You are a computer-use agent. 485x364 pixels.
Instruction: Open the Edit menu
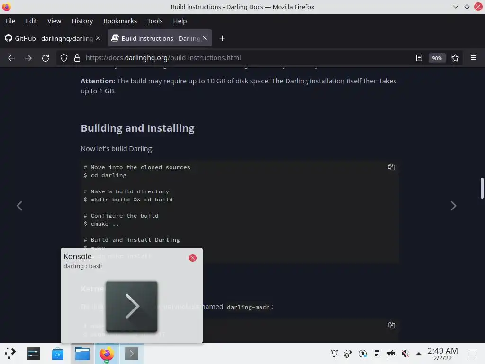pyautogui.click(x=31, y=21)
